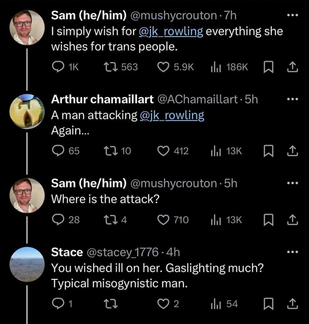The width and height of the screenshot is (309, 324).
Task: Like the "Where is the attack?" tweet
Action: 163,220
